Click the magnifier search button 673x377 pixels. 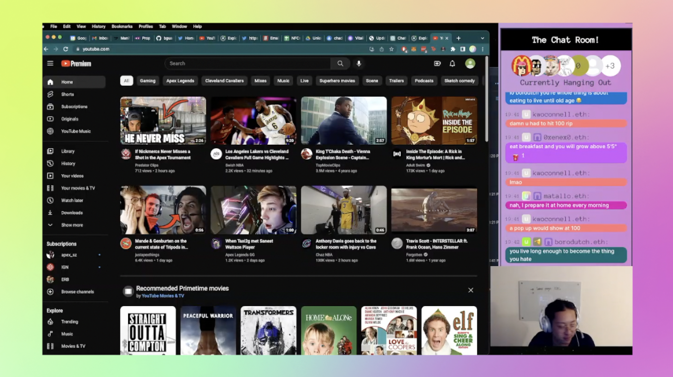(340, 64)
